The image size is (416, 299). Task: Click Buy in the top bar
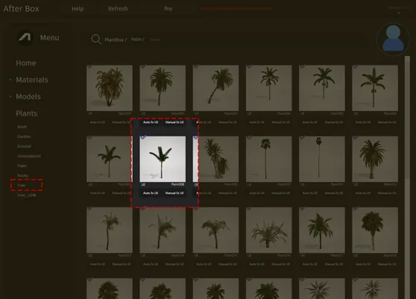(x=168, y=8)
